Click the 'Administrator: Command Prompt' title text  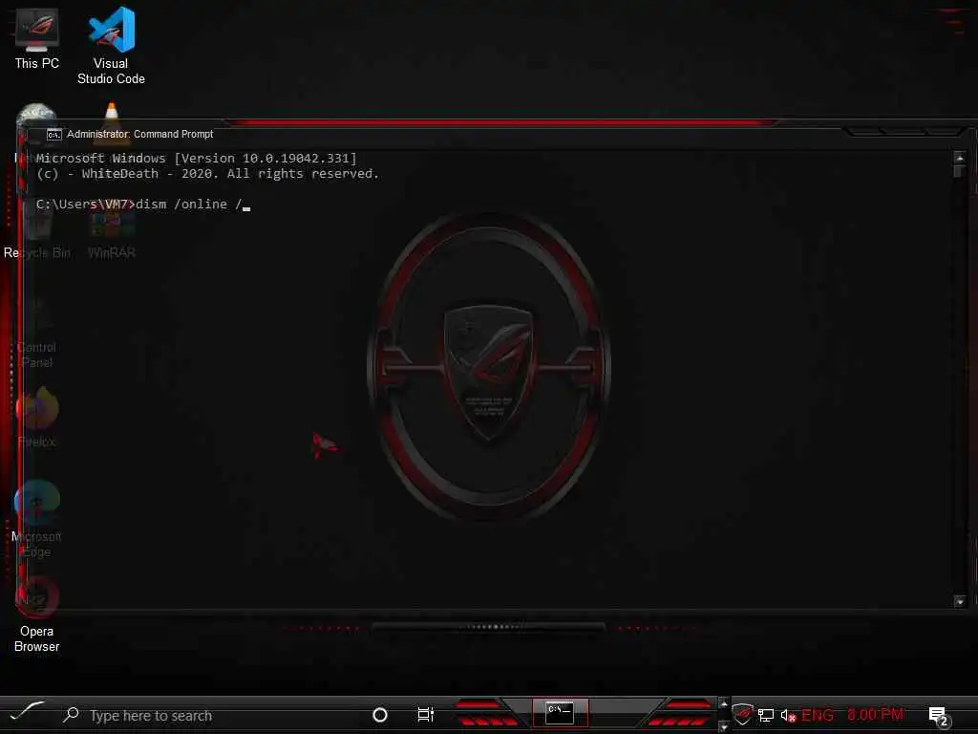pyautogui.click(x=139, y=134)
